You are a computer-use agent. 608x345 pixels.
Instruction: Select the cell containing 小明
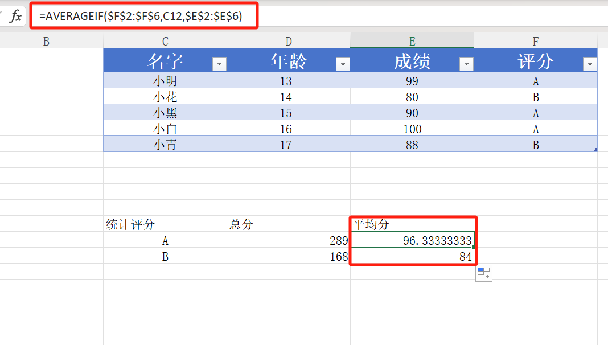(165, 81)
